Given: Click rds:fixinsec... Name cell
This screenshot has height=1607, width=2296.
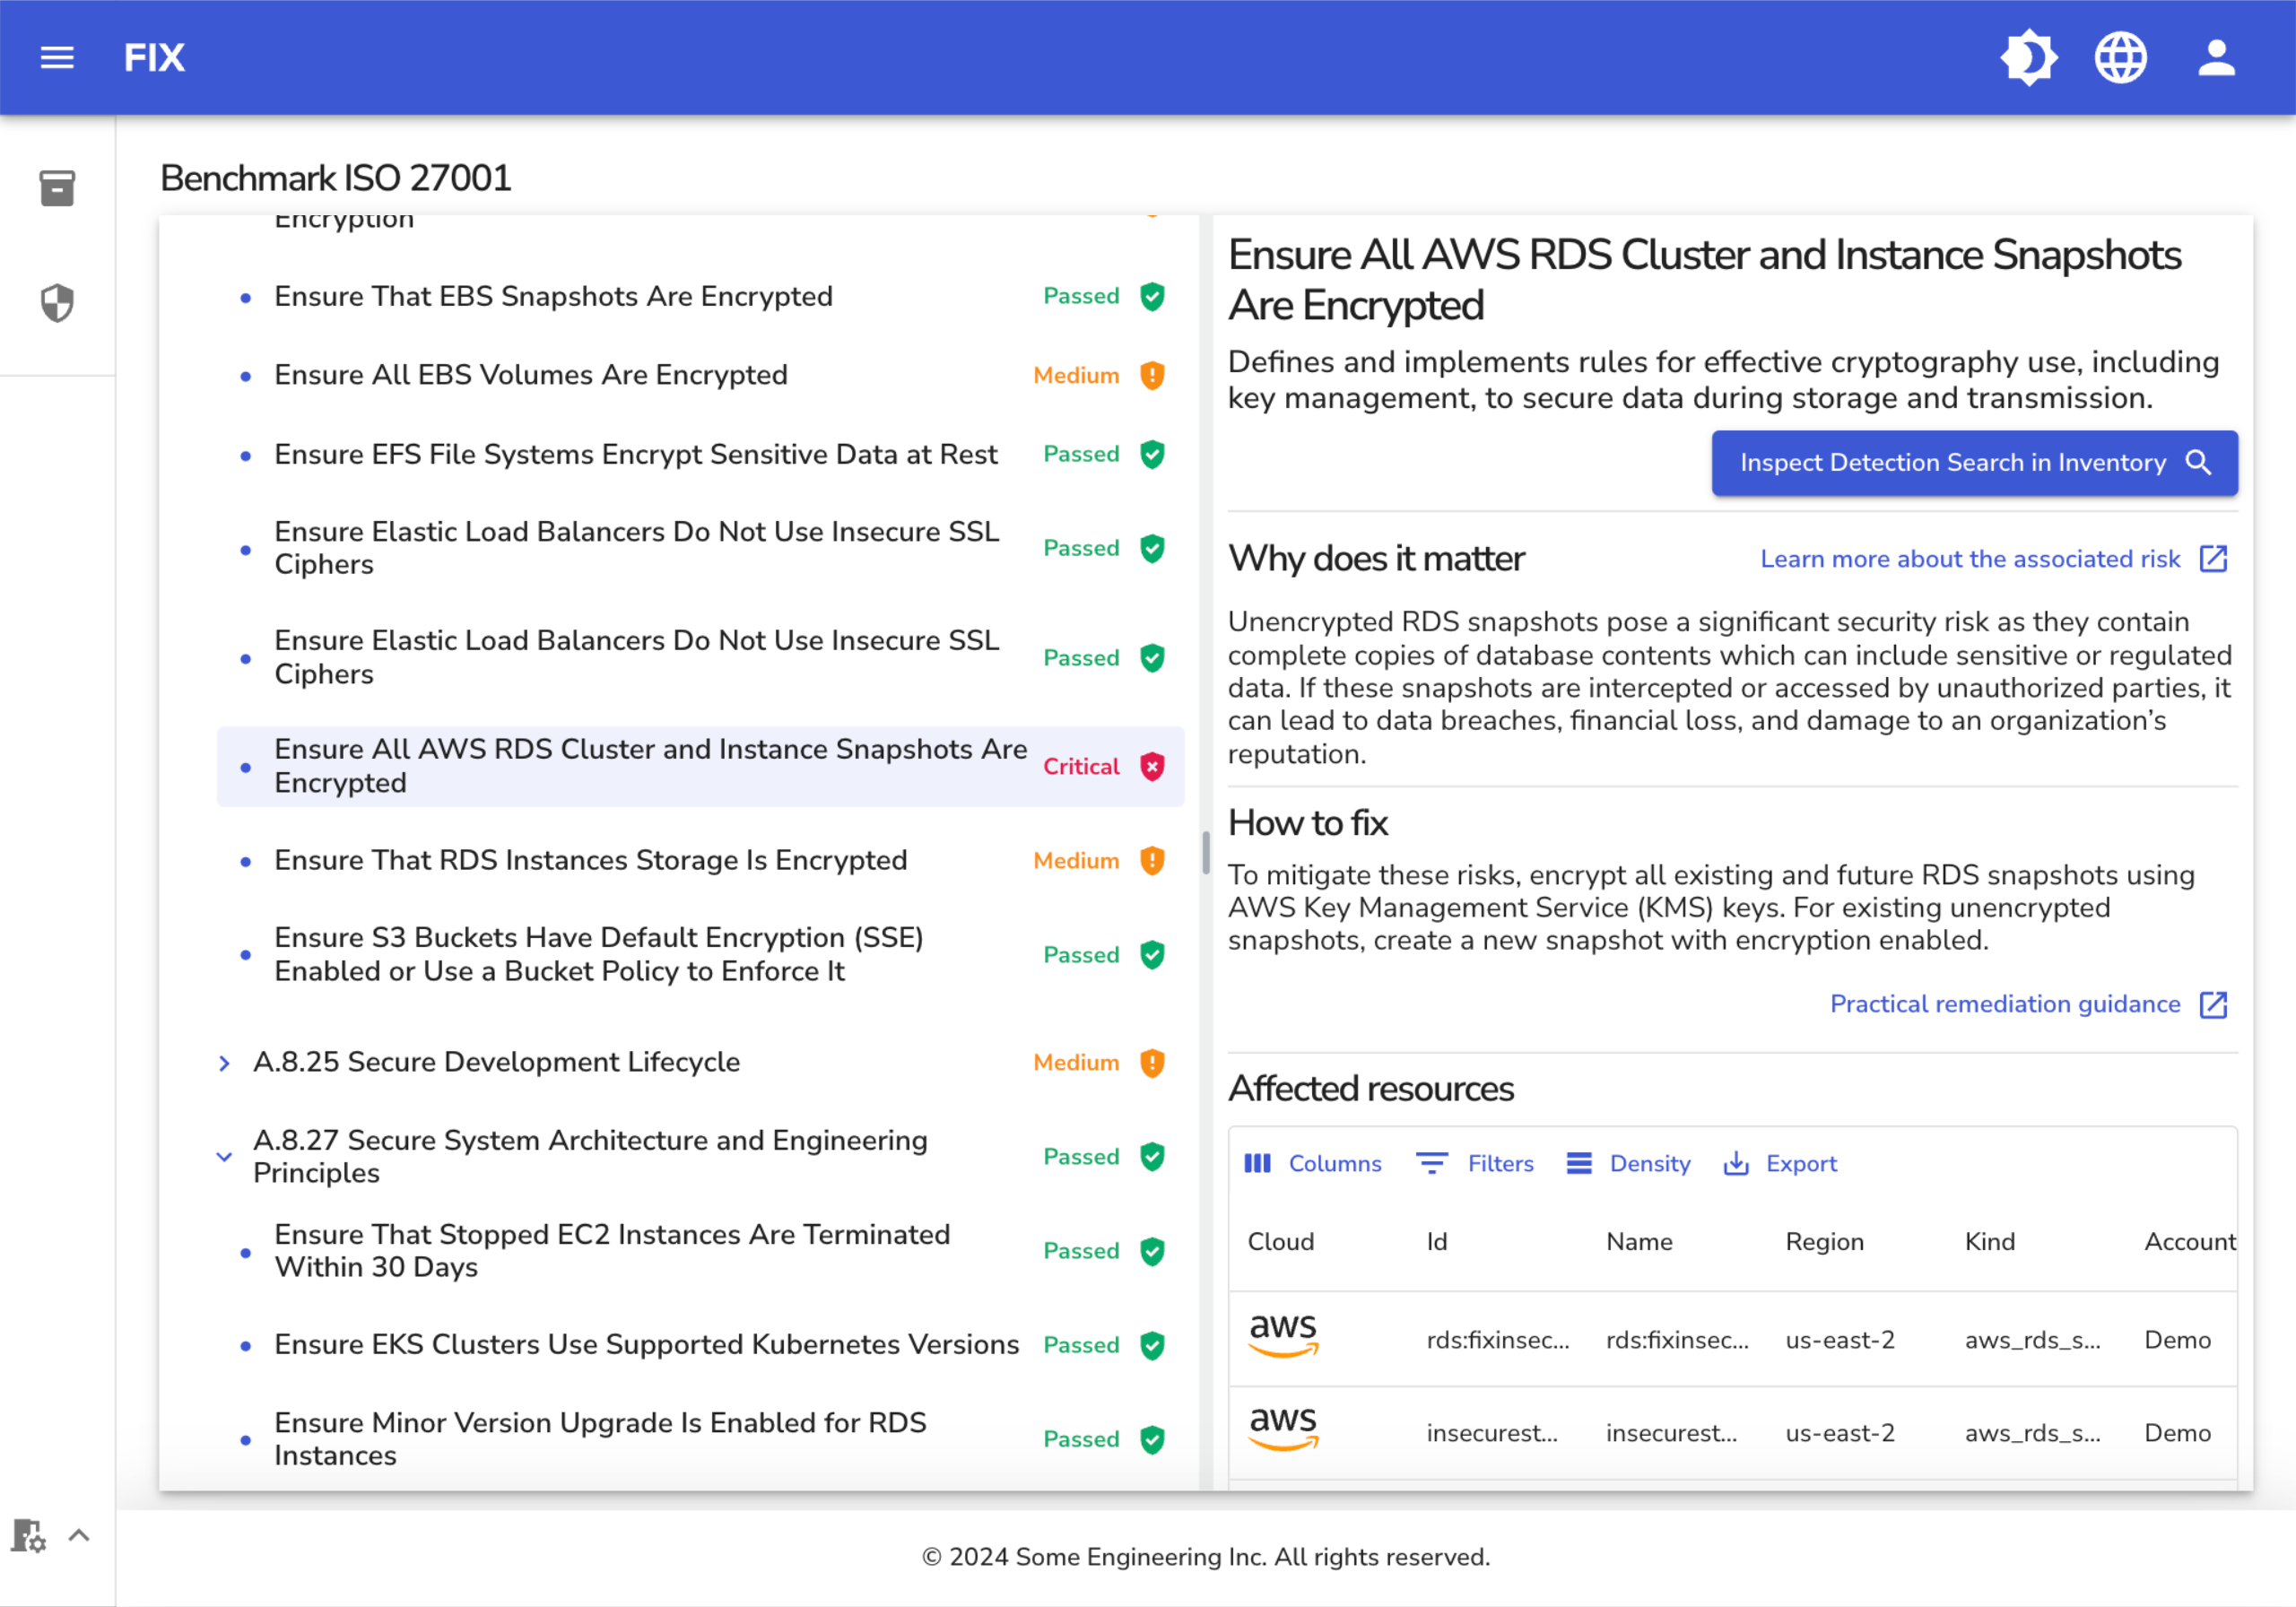Looking at the screenshot, I should coord(1677,1340).
